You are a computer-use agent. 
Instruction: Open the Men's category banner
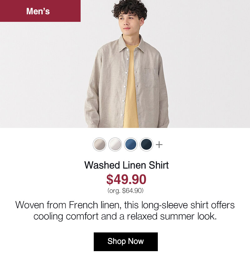pos(40,11)
